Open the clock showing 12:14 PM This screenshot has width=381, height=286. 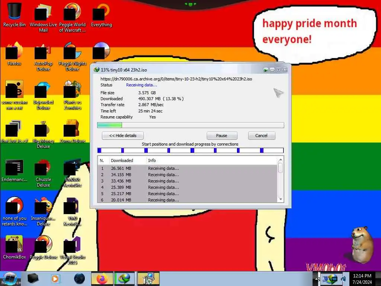point(362,279)
